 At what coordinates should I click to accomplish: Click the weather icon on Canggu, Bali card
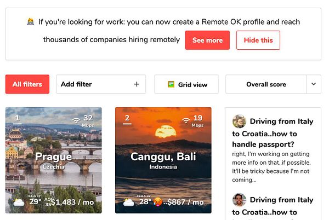click(129, 202)
